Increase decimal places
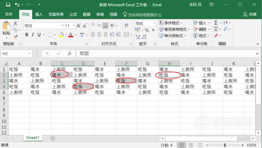The width and height of the screenshot is (262, 148). point(138,37)
